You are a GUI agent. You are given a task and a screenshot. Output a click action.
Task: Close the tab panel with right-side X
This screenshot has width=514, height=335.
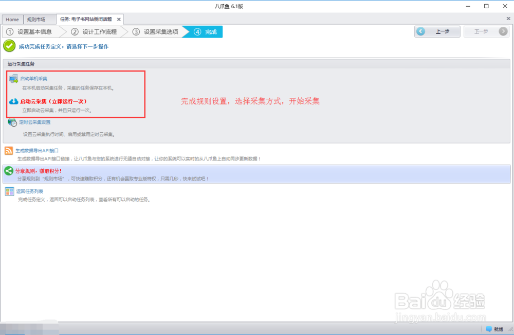tap(508, 19)
